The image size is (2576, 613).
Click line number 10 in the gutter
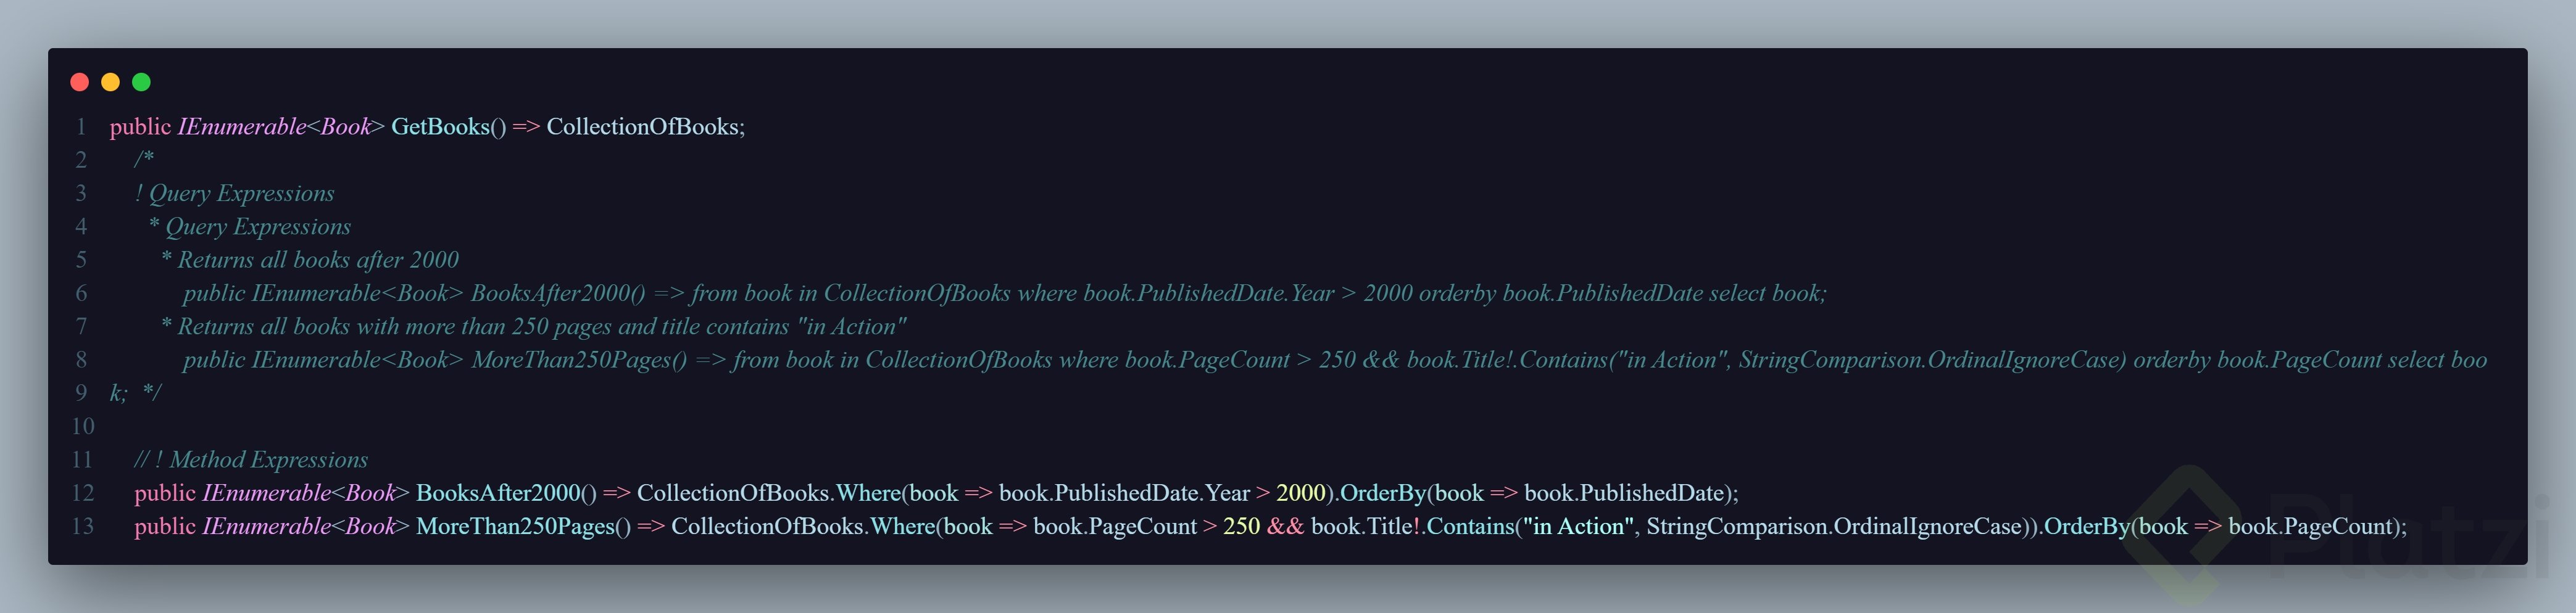point(82,427)
